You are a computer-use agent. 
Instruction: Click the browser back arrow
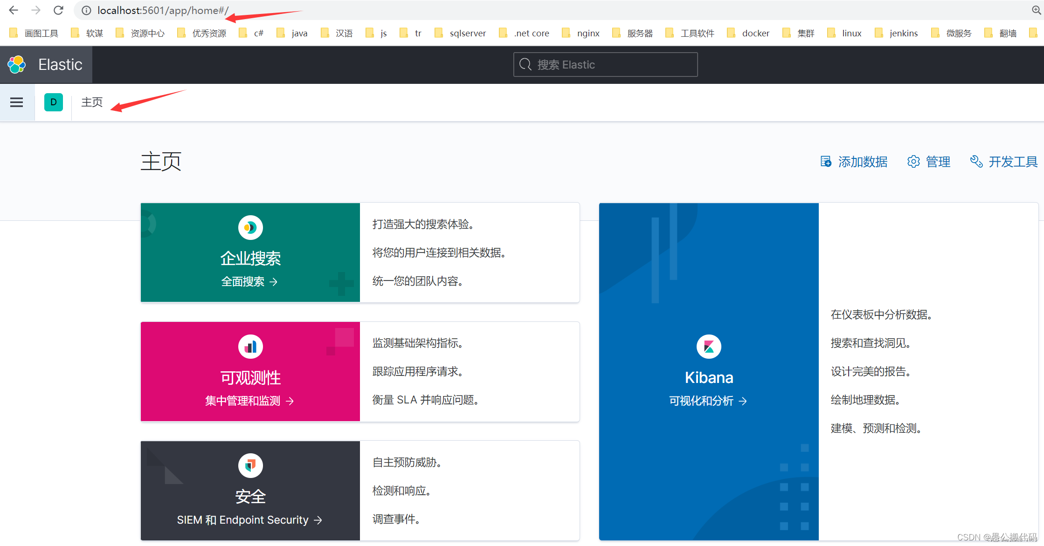[13, 10]
